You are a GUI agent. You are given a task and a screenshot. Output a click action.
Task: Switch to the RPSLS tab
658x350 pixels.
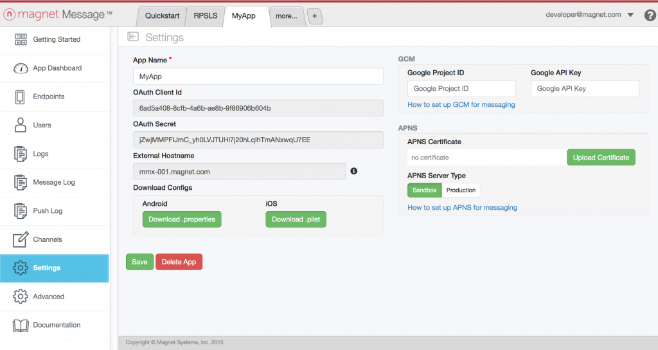(x=205, y=16)
